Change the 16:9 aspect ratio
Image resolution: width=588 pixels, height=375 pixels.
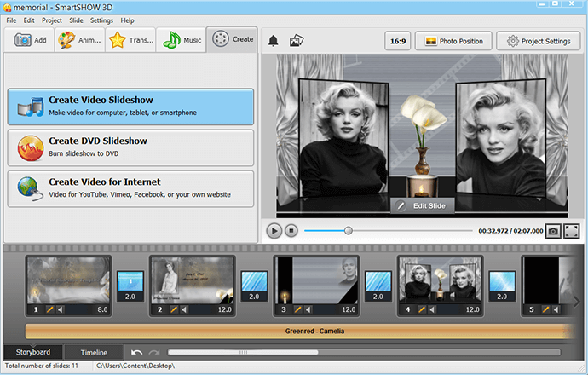(x=398, y=41)
